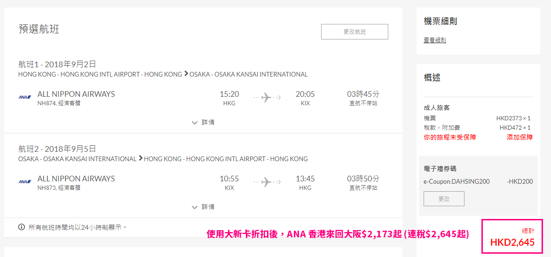Click the ANA logo for flight NH874
The image size is (551, 257).
pyautogui.click(x=25, y=97)
